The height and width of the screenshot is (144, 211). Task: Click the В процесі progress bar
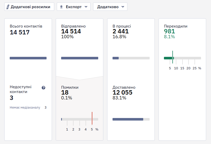click(x=131, y=58)
